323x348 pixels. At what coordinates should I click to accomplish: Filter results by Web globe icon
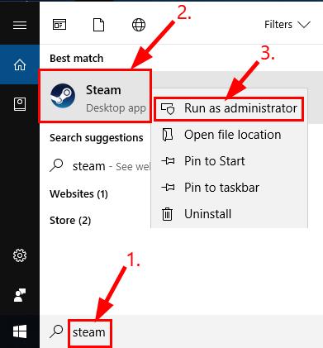pyautogui.click(x=139, y=25)
